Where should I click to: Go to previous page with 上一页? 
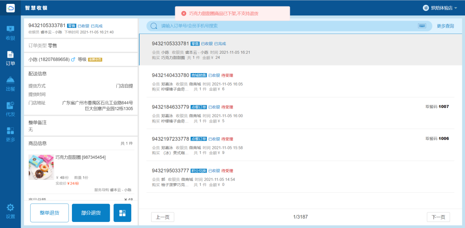coord(163,217)
